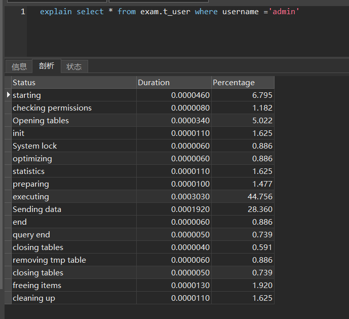Screen dimensions: 349x319
Task: Select duration value 0.0000340
Action: 190,121
